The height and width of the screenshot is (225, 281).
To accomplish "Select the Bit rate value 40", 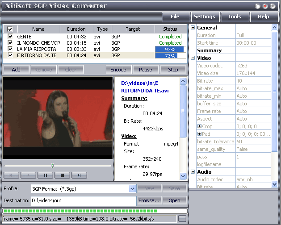I will point(239,81).
